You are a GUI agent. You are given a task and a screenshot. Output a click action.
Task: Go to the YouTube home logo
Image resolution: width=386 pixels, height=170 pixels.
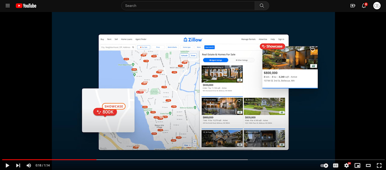click(26, 6)
